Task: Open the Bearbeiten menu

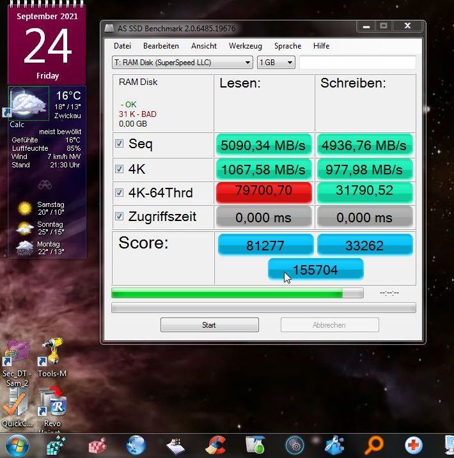Action: 160,46
